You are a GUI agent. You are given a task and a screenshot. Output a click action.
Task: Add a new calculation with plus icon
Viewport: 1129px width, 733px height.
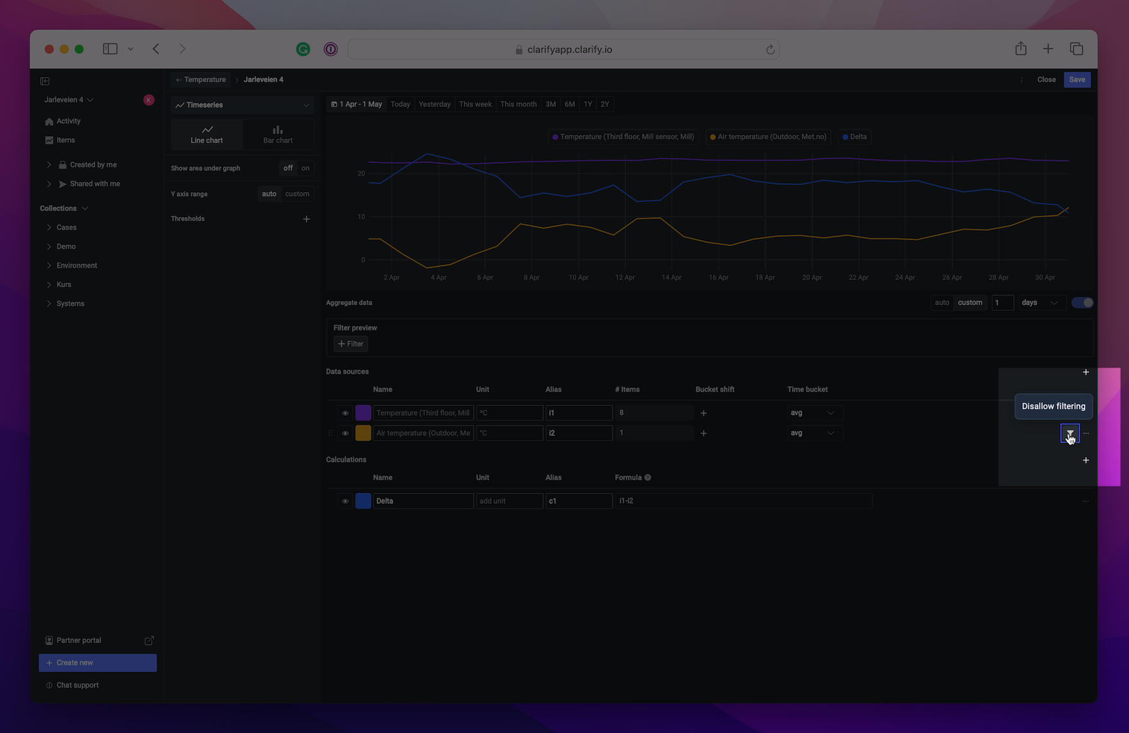(x=1086, y=460)
